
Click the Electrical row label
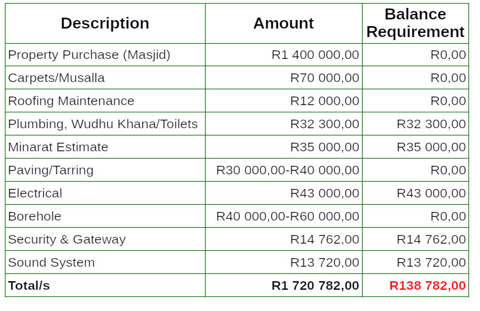coord(35,193)
